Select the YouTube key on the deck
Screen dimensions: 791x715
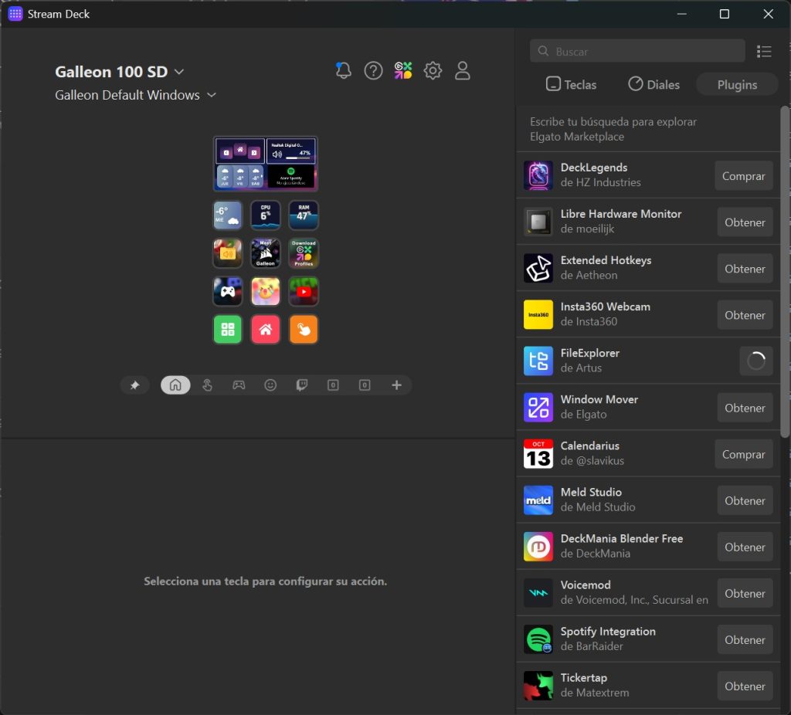(x=304, y=292)
